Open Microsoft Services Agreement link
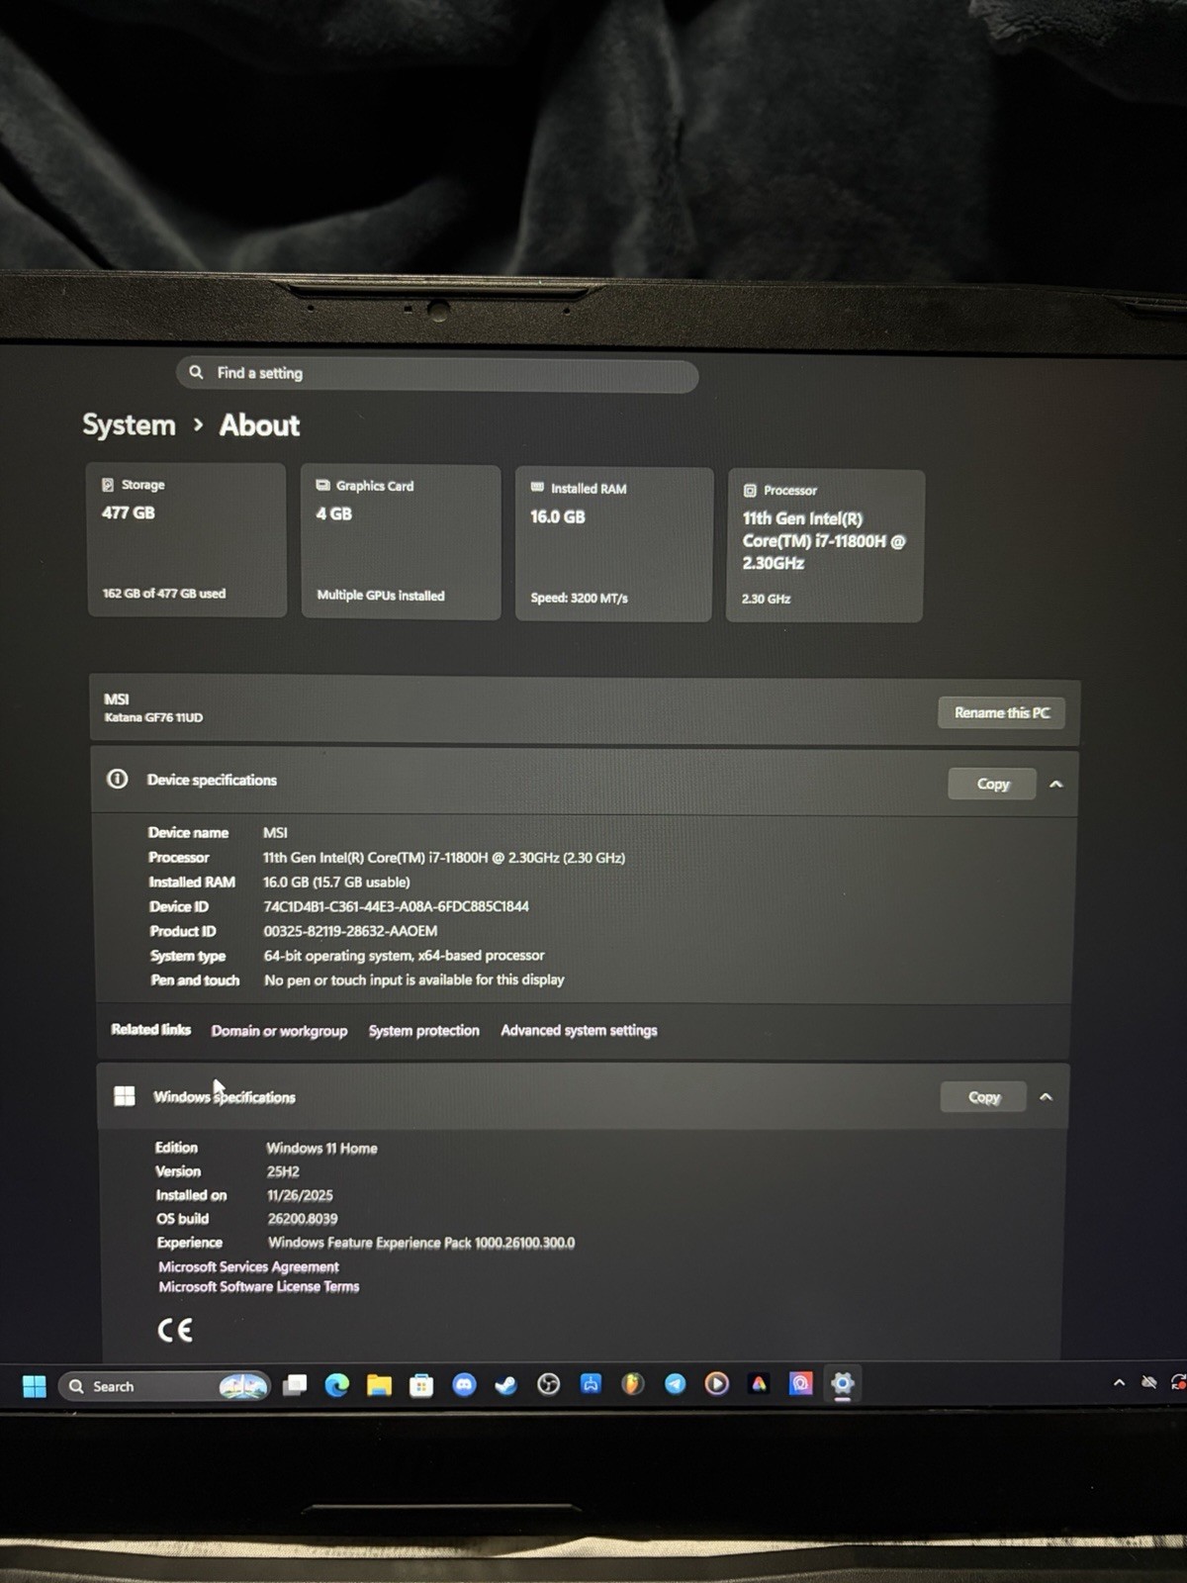The height and width of the screenshot is (1583, 1187). pos(249,1266)
